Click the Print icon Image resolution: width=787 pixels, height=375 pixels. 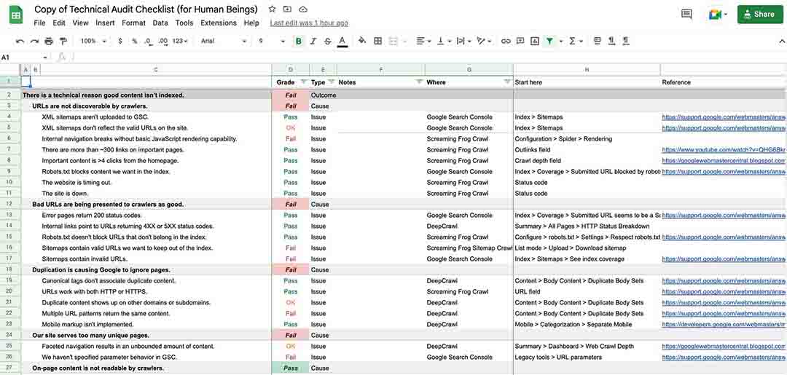[49, 41]
